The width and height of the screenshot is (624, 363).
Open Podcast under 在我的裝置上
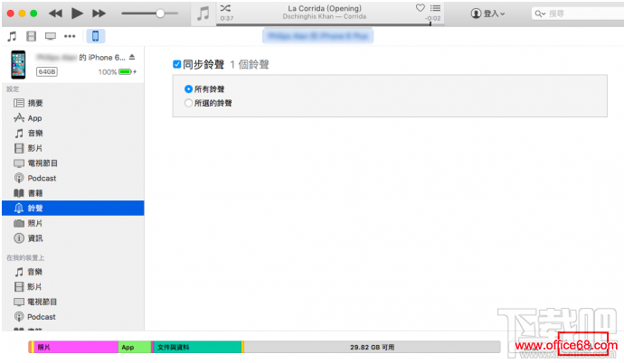pyautogui.click(x=73, y=317)
